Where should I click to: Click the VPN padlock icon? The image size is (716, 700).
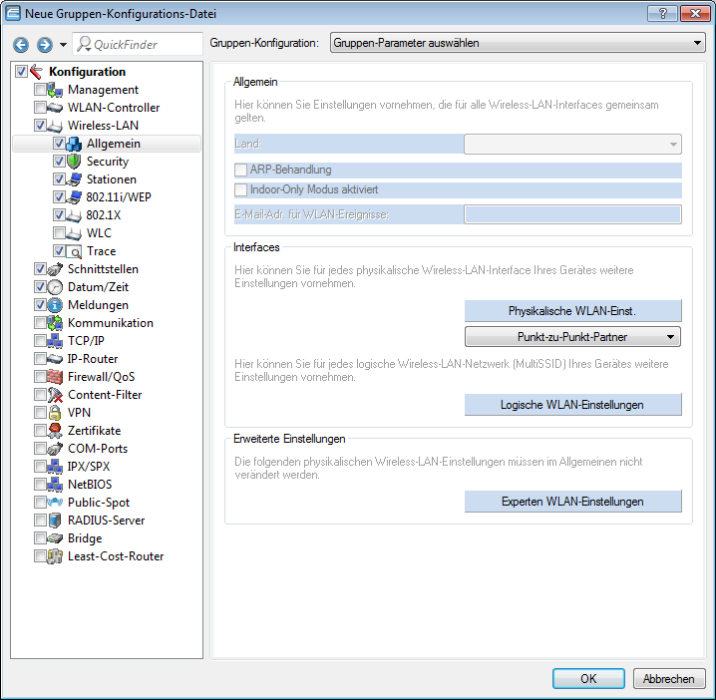pyautogui.click(x=56, y=413)
